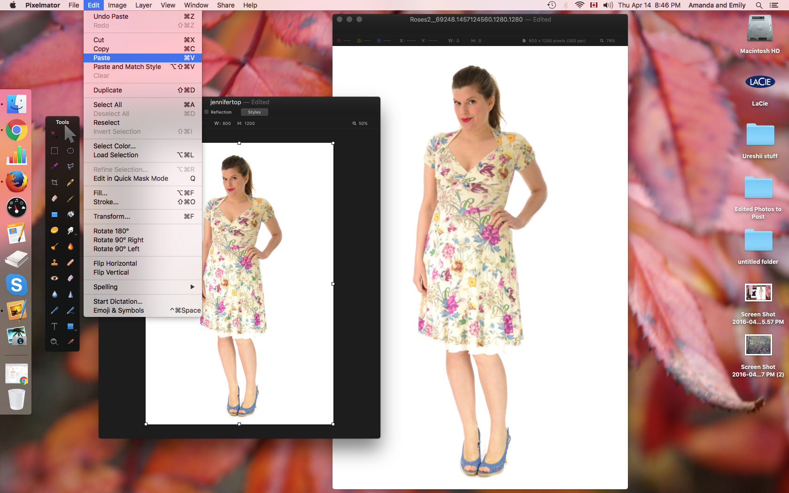This screenshot has height=493, width=789.
Task: Click the Styles button
Action: click(x=254, y=112)
